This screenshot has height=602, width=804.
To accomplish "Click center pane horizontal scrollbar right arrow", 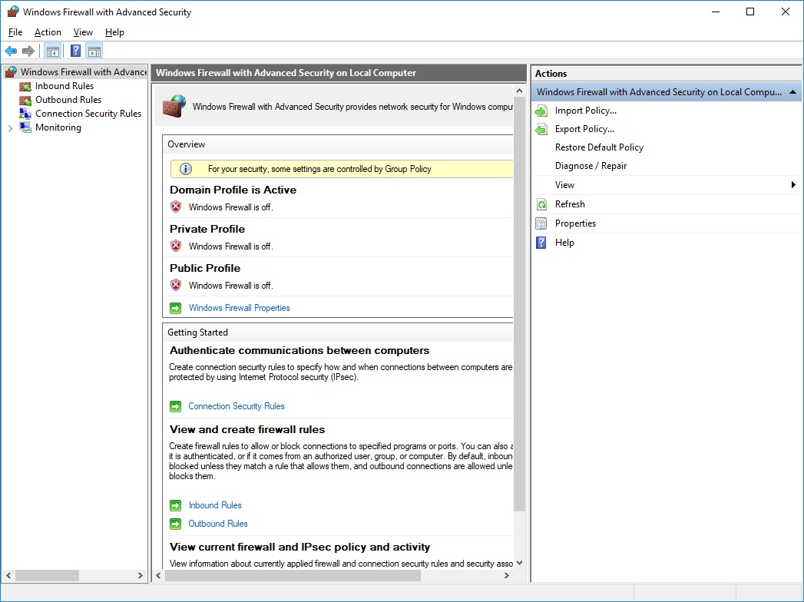I will click(x=507, y=576).
